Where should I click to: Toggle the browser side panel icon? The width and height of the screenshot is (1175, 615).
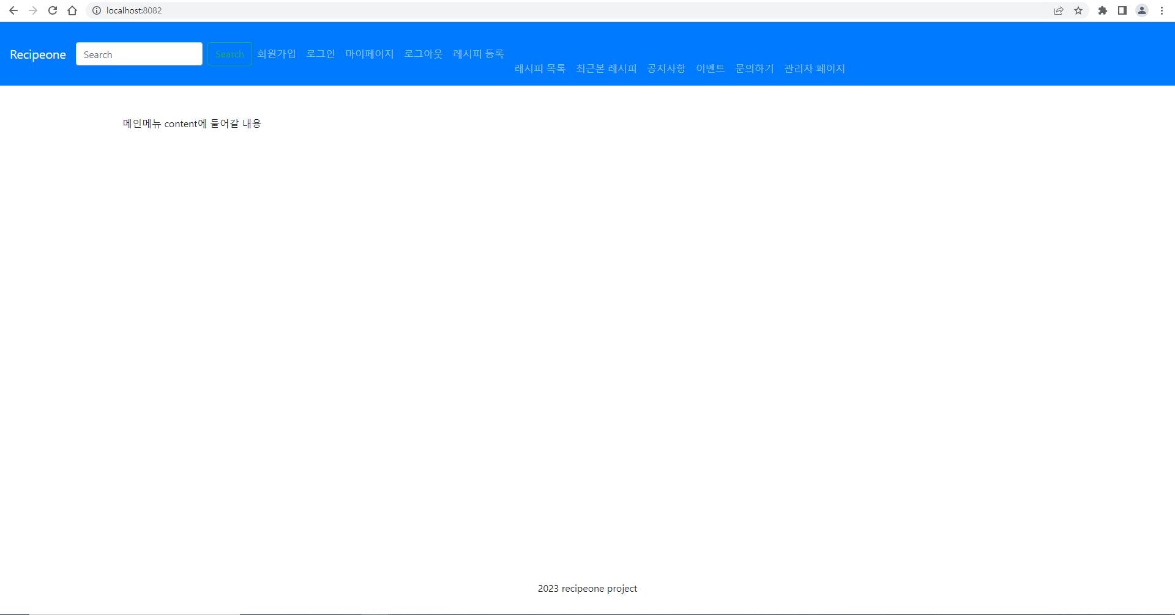tap(1122, 10)
